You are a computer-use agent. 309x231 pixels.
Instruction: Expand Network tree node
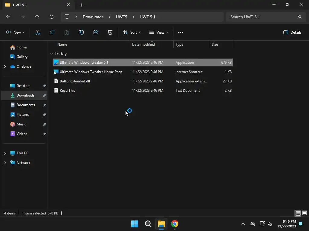point(5,163)
